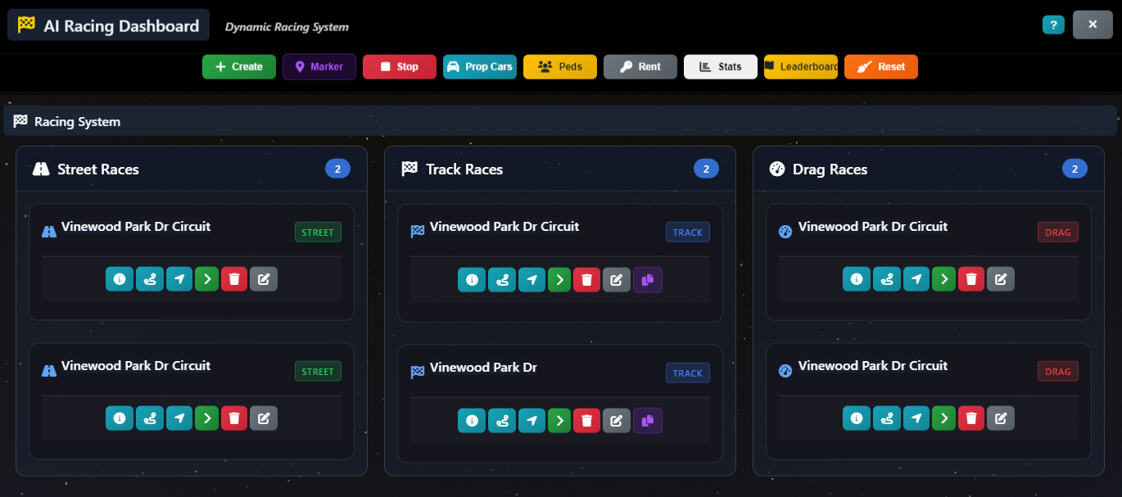Screen dimensions: 1122x497
Task: Edit the second Drag race
Action: (1001, 418)
